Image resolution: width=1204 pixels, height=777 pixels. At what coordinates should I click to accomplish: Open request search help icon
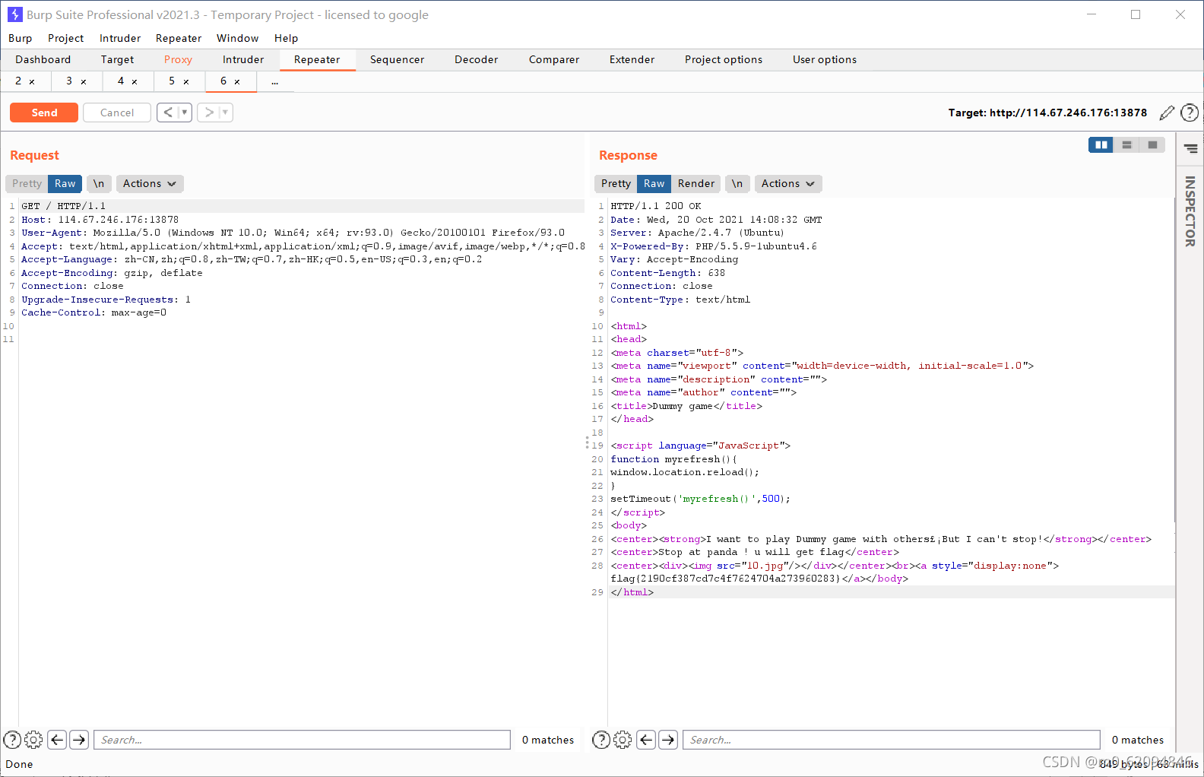12,740
